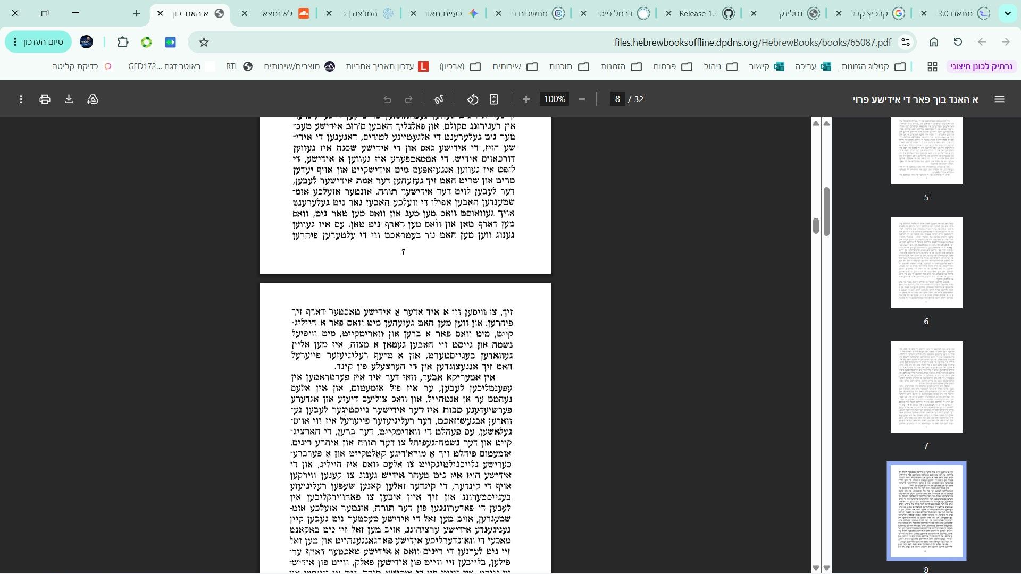The width and height of the screenshot is (1021, 574).
Task: Open the RTL bookmark
Action: tap(239, 66)
